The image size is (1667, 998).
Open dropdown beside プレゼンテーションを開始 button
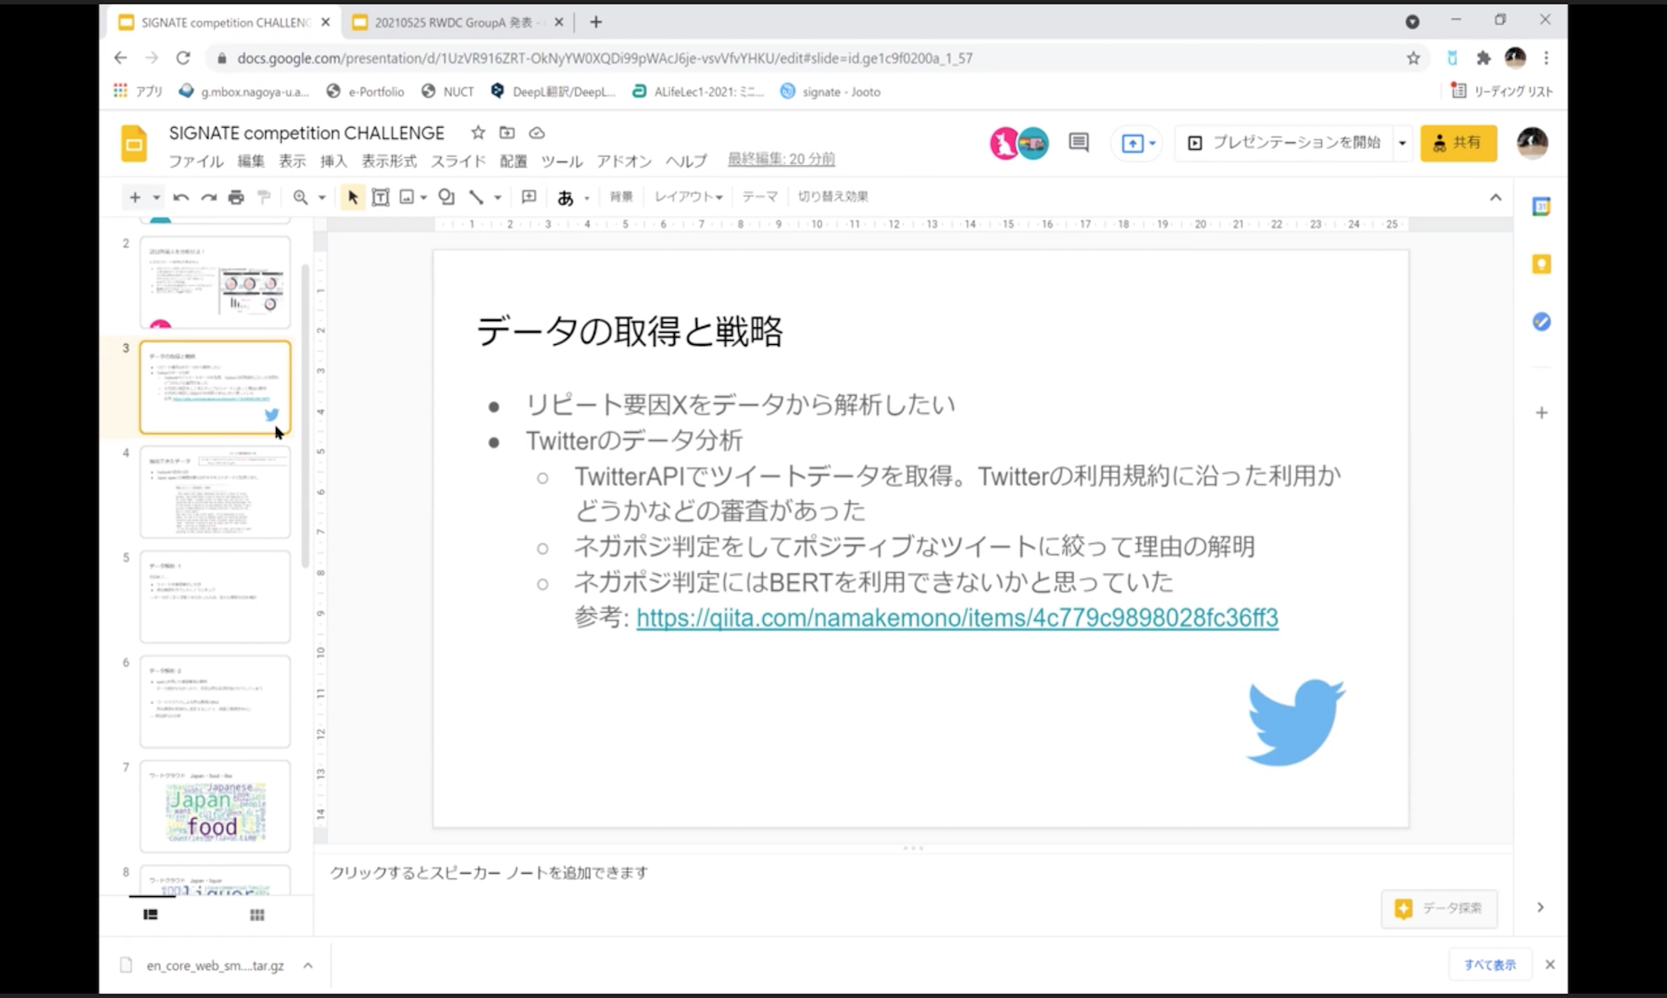[x=1403, y=143]
